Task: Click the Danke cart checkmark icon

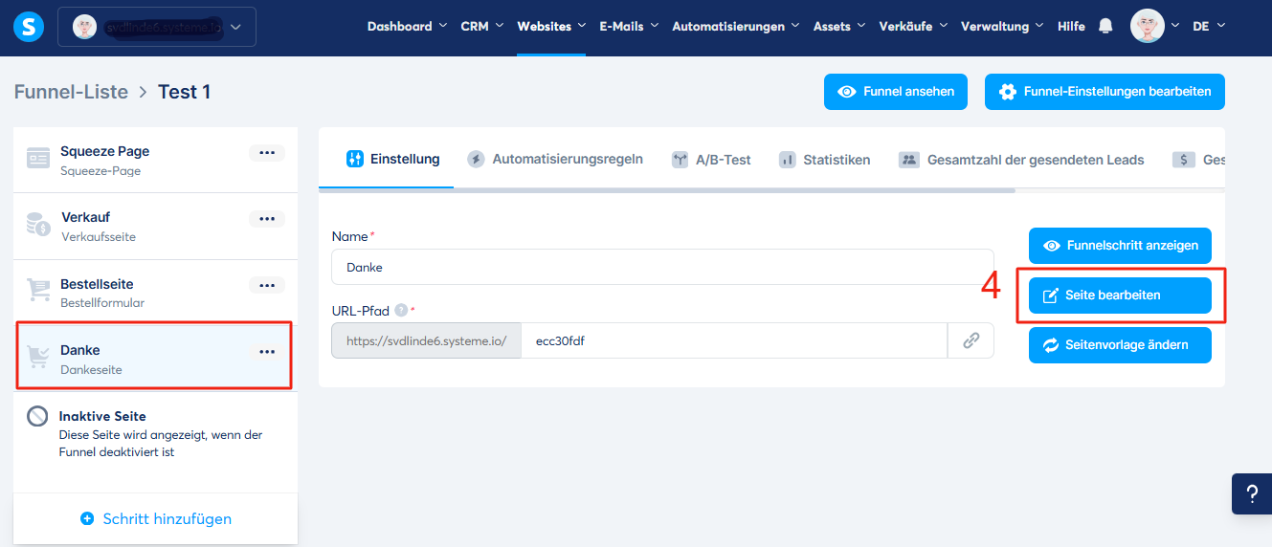Action: pos(38,358)
